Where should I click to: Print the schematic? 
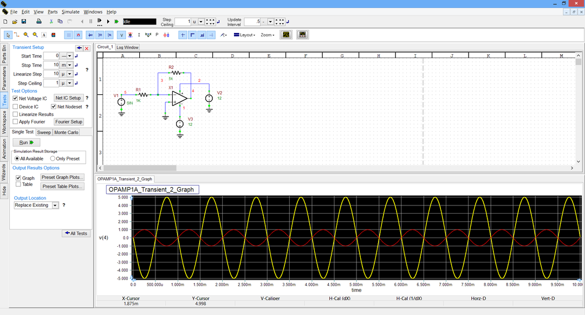pos(39,22)
